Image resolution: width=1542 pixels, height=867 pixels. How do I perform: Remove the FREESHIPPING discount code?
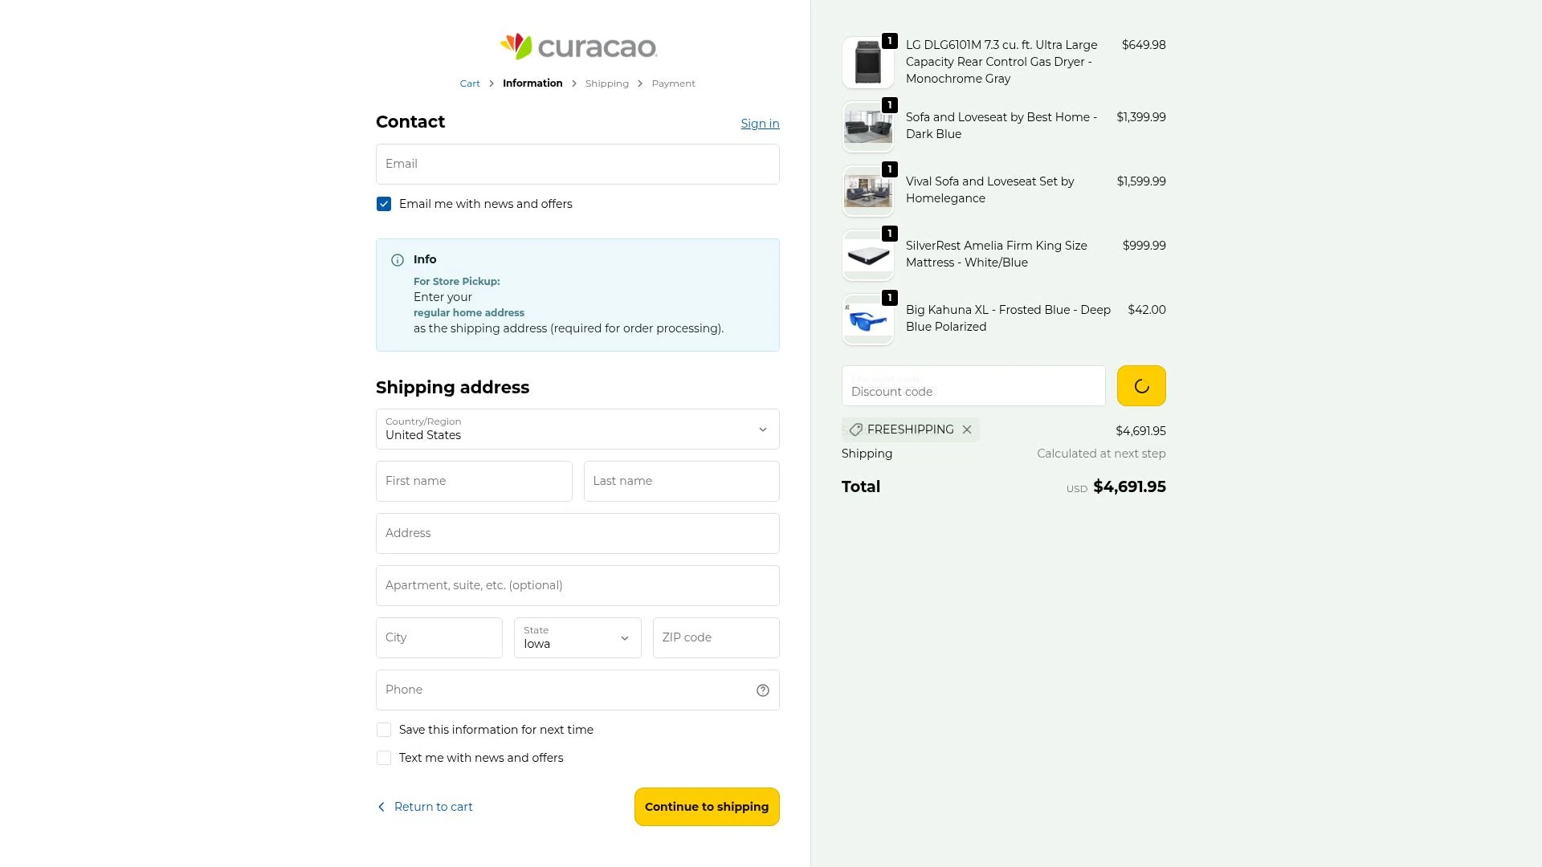[x=967, y=429]
